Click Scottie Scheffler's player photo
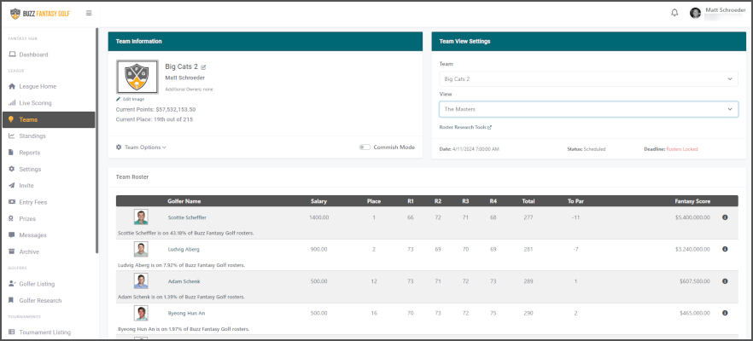The width and height of the screenshot is (753, 341). (141, 217)
